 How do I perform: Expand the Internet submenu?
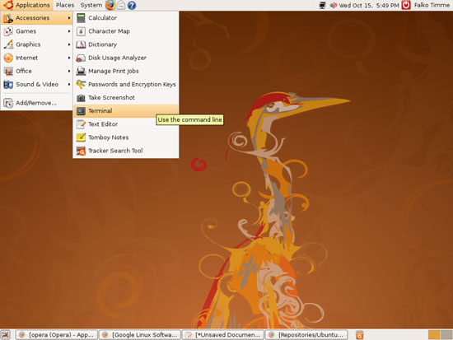[37, 58]
